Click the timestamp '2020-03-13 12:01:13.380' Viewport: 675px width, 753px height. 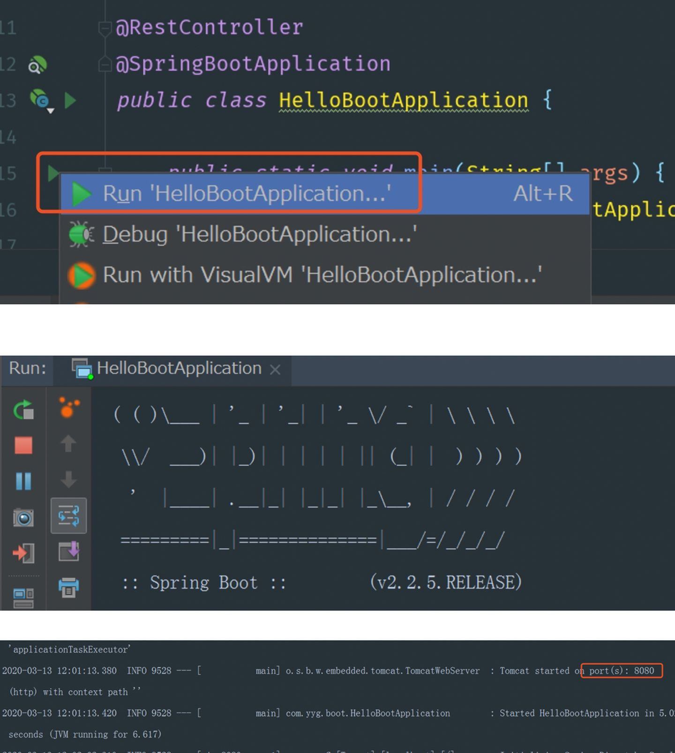pyautogui.click(x=60, y=671)
